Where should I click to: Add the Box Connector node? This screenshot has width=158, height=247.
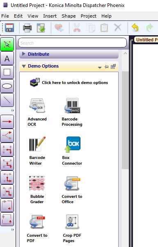(x=72, y=151)
